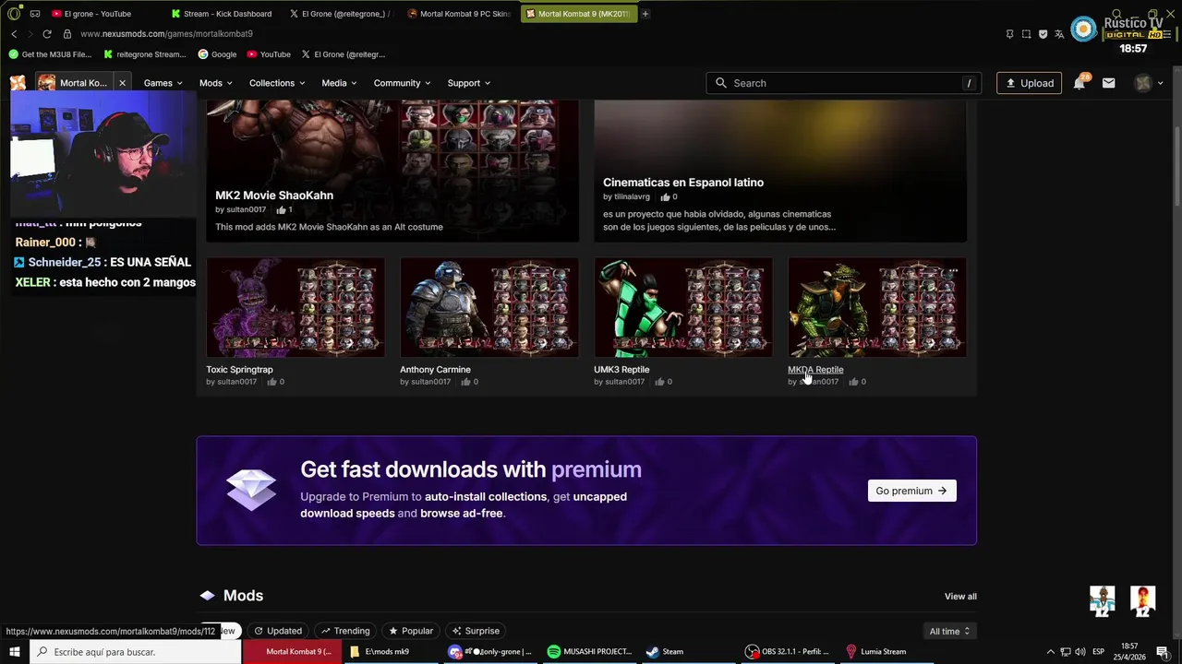Open the reitegrone Stream bookmark
1182x664 pixels.
click(x=145, y=54)
